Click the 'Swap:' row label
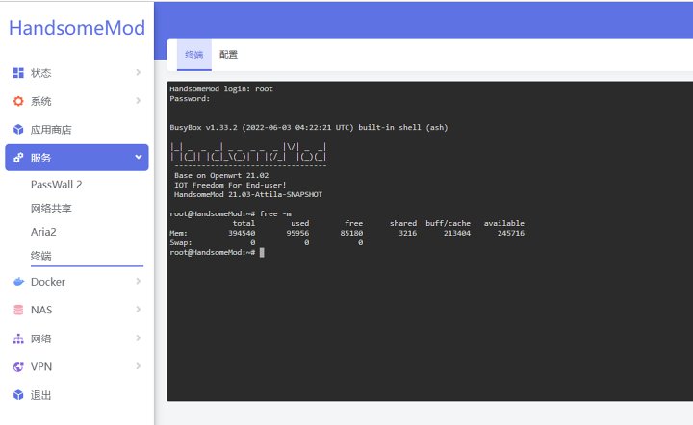The height and width of the screenshot is (425, 693). (181, 242)
